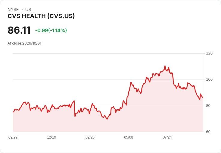Viewport: 221px width, 153px height.
Task: Click the chart's lowest trough after 02/25
Action: point(107,119)
